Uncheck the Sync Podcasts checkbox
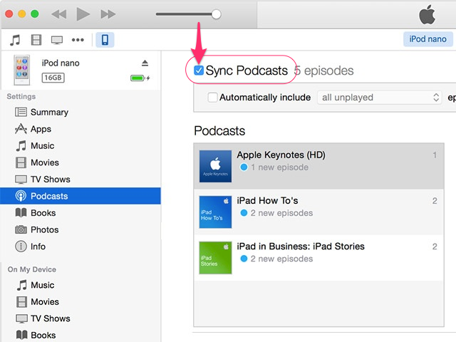 199,71
